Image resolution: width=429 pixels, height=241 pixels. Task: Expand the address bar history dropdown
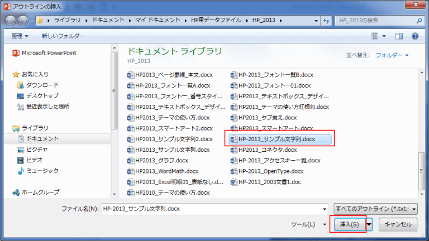[316, 21]
